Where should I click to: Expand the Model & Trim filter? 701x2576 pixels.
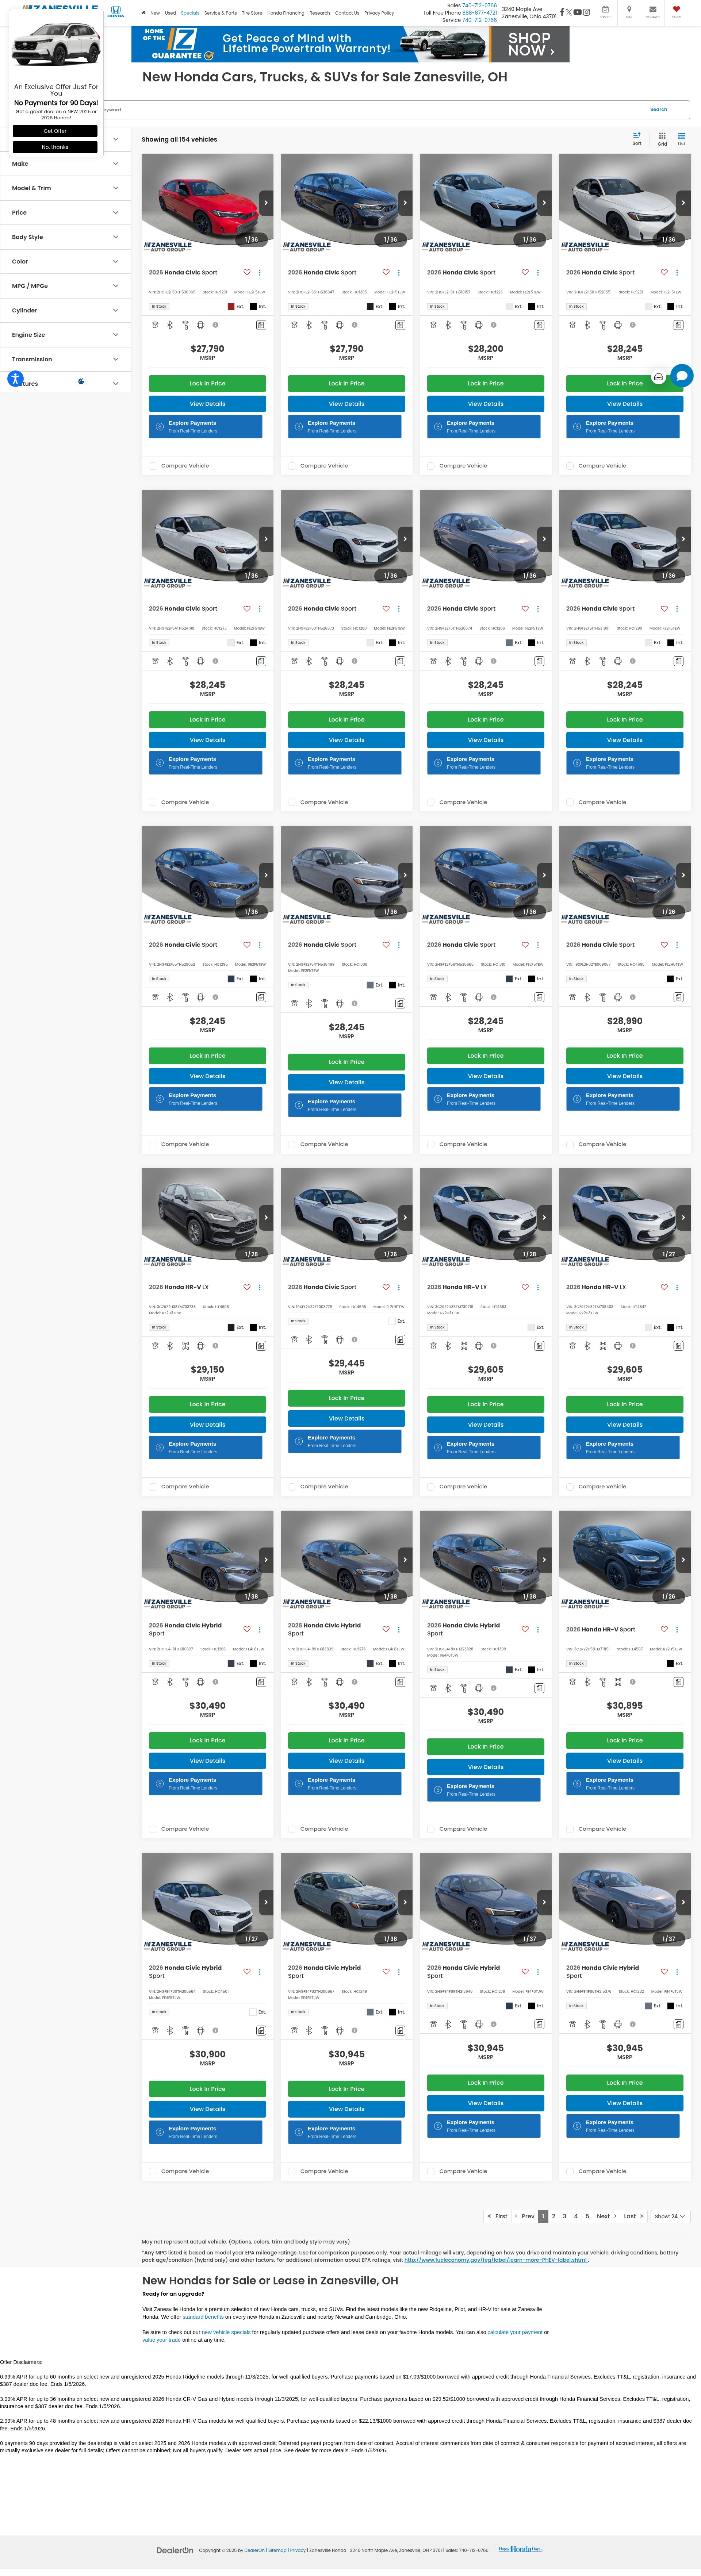click(x=65, y=188)
